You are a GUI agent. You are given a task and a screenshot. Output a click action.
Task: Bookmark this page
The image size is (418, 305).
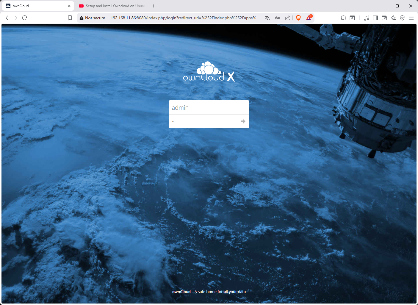coord(70,18)
